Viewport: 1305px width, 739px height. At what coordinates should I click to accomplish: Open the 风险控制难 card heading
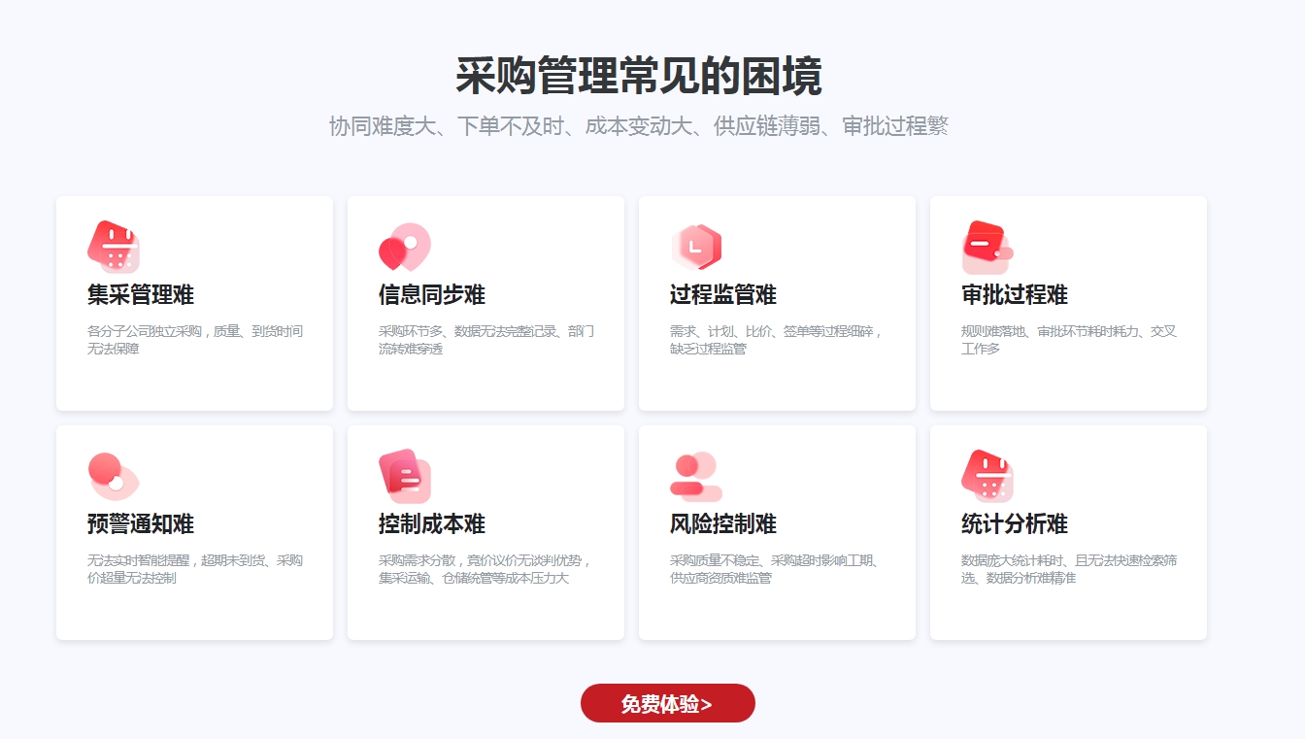[723, 524]
